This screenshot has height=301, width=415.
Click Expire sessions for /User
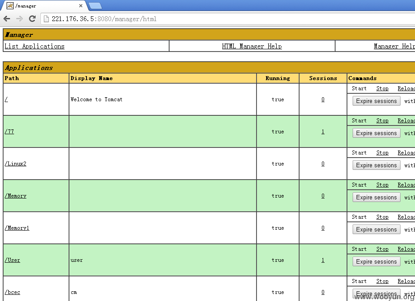376,261
